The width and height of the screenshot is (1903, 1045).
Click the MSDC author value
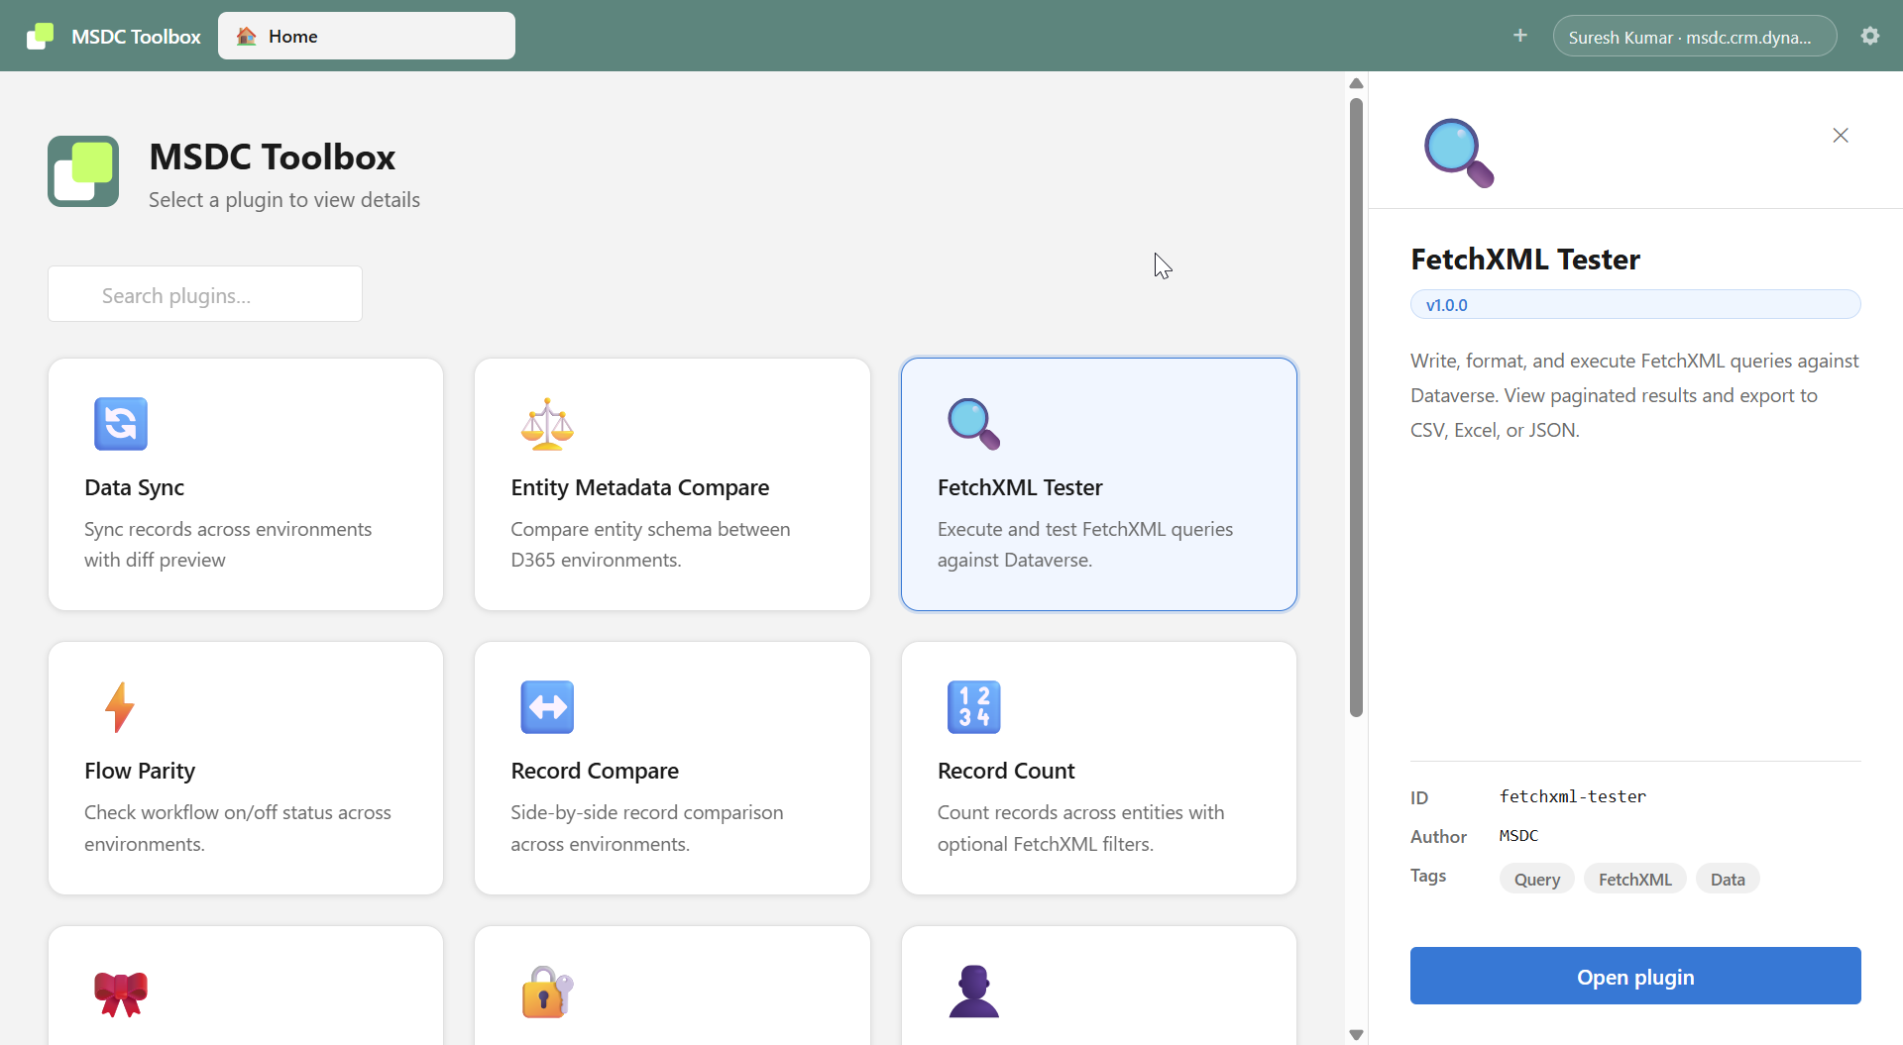(x=1518, y=836)
